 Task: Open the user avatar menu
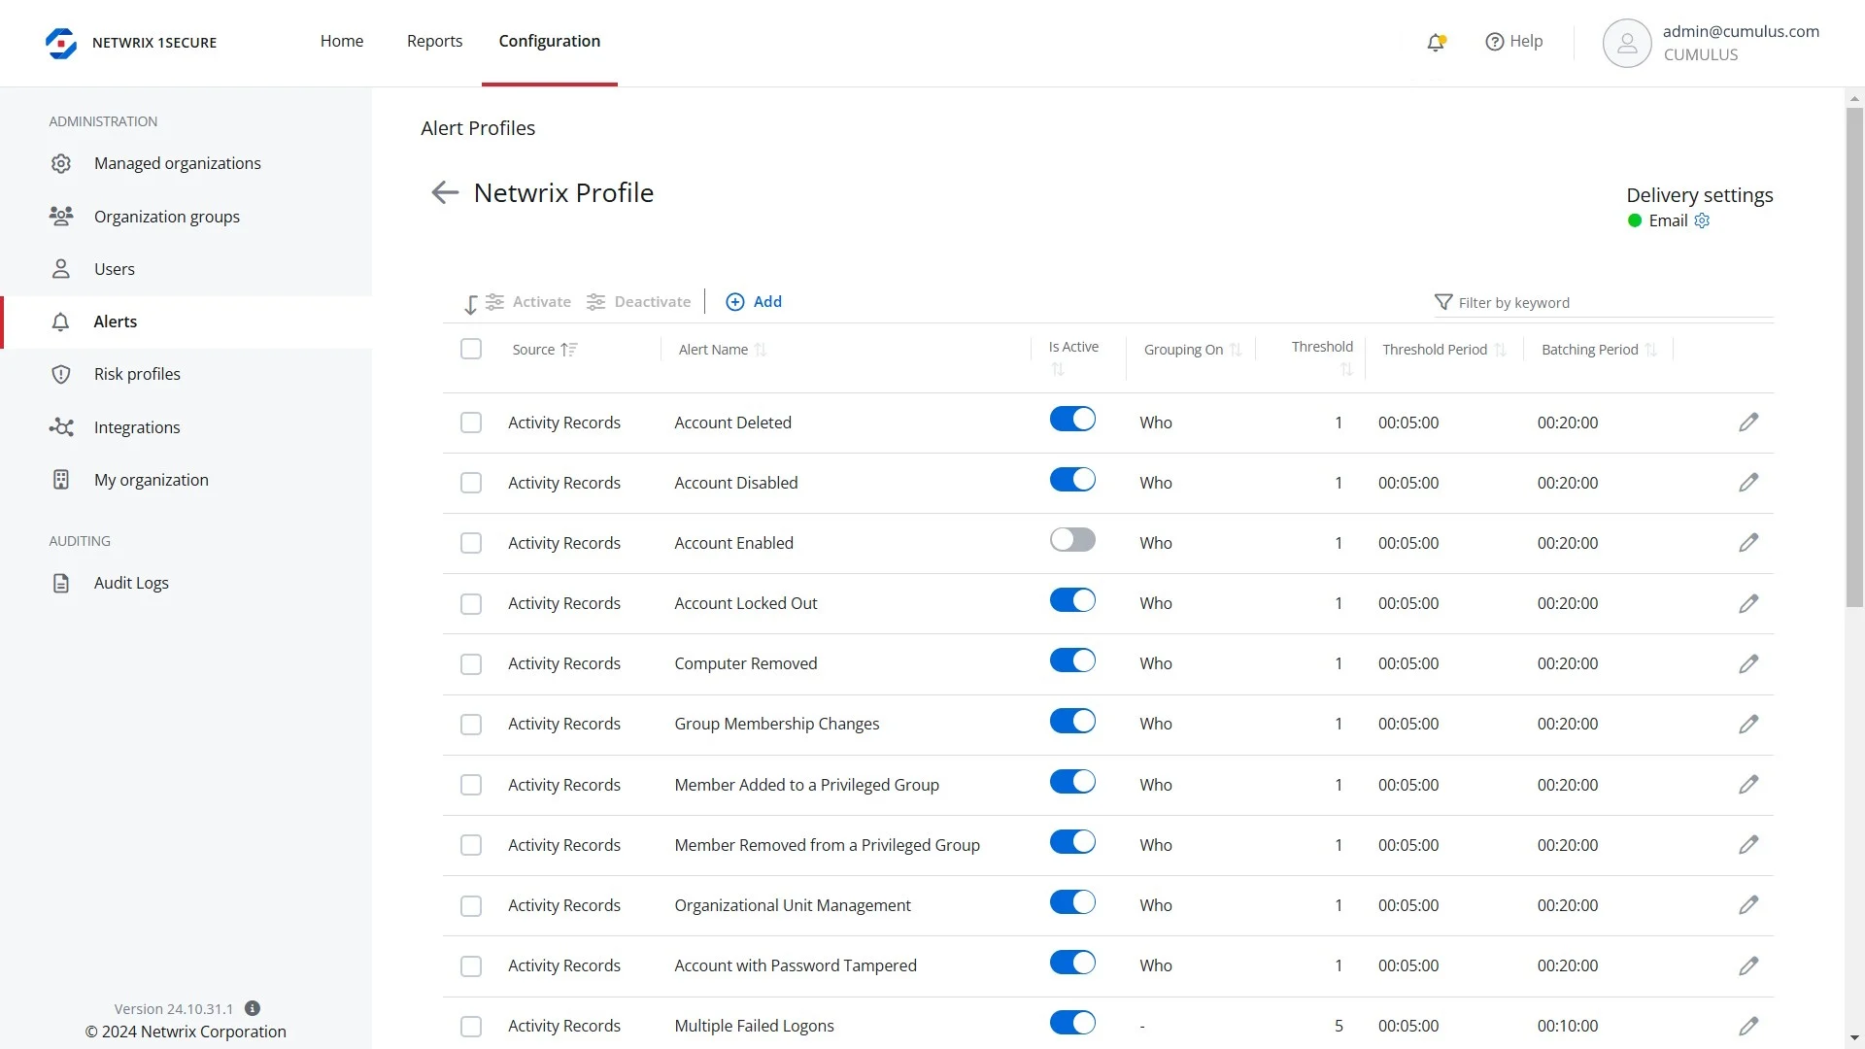[1627, 43]
